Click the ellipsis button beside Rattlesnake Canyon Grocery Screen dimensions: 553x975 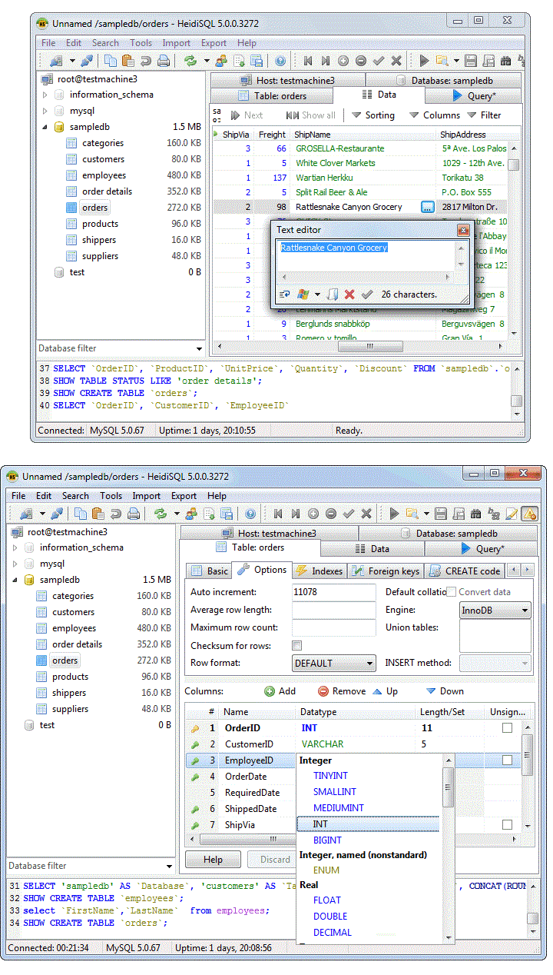coord(428,207)
